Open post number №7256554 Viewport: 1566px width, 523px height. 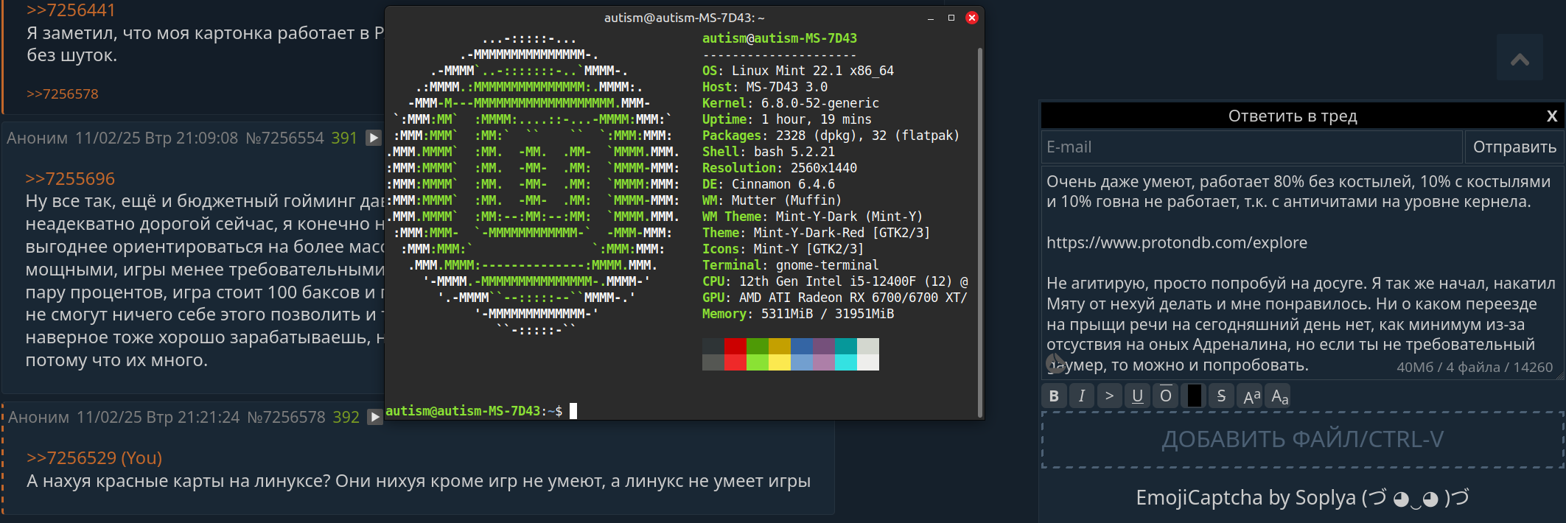click(x=284, y=138)
